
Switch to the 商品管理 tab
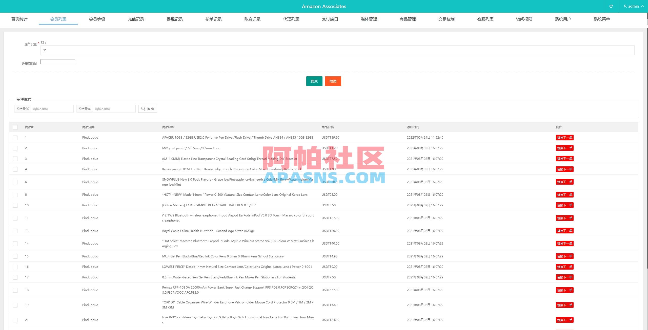407,19
